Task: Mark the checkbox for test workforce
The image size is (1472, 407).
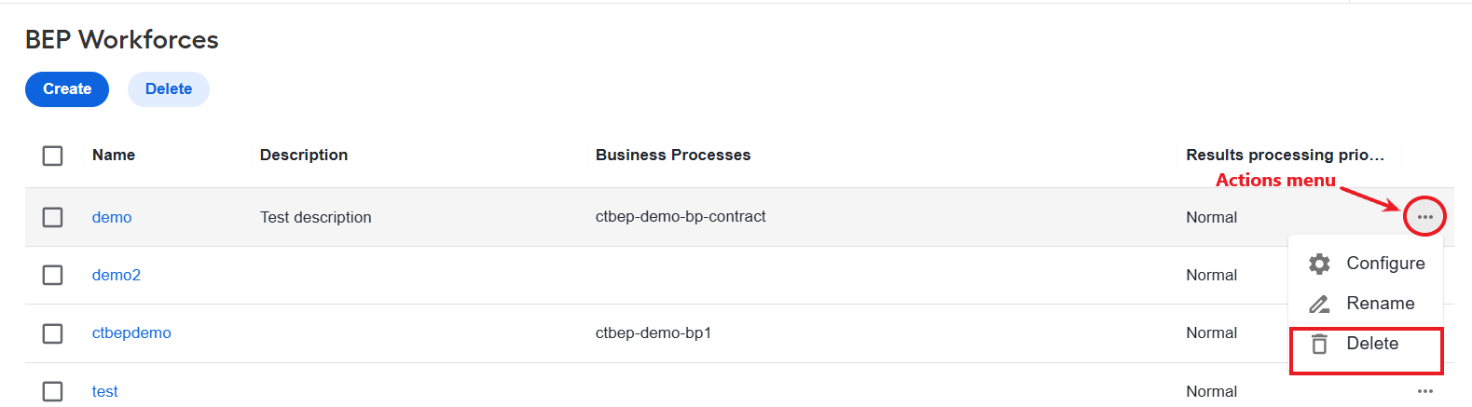Action: click(x=53, y=391)
